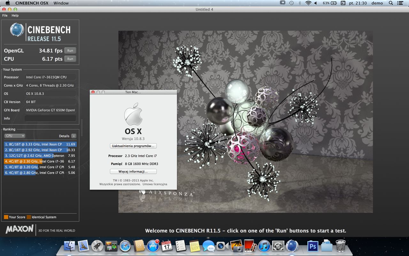Open Finder from the dock
The image size is (409, 256).
coord(69,246)
